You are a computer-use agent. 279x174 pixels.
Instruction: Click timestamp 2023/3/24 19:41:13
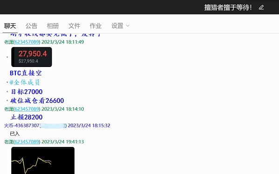click(x=63, y=142)
